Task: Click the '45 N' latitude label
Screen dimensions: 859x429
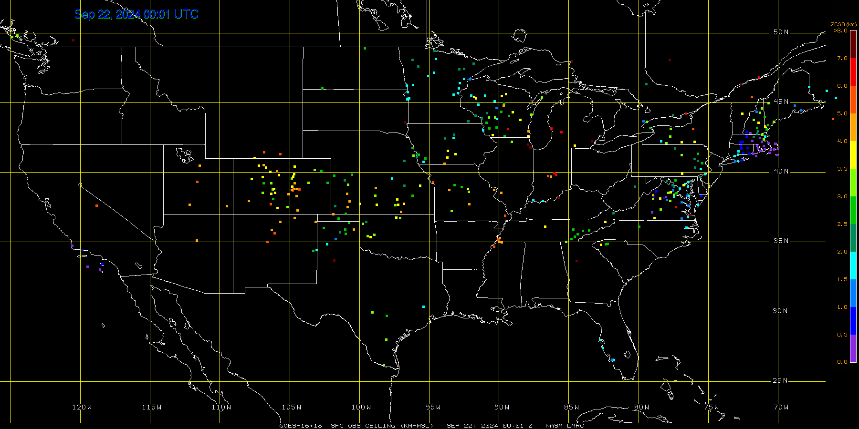Action: click(781, 102)
